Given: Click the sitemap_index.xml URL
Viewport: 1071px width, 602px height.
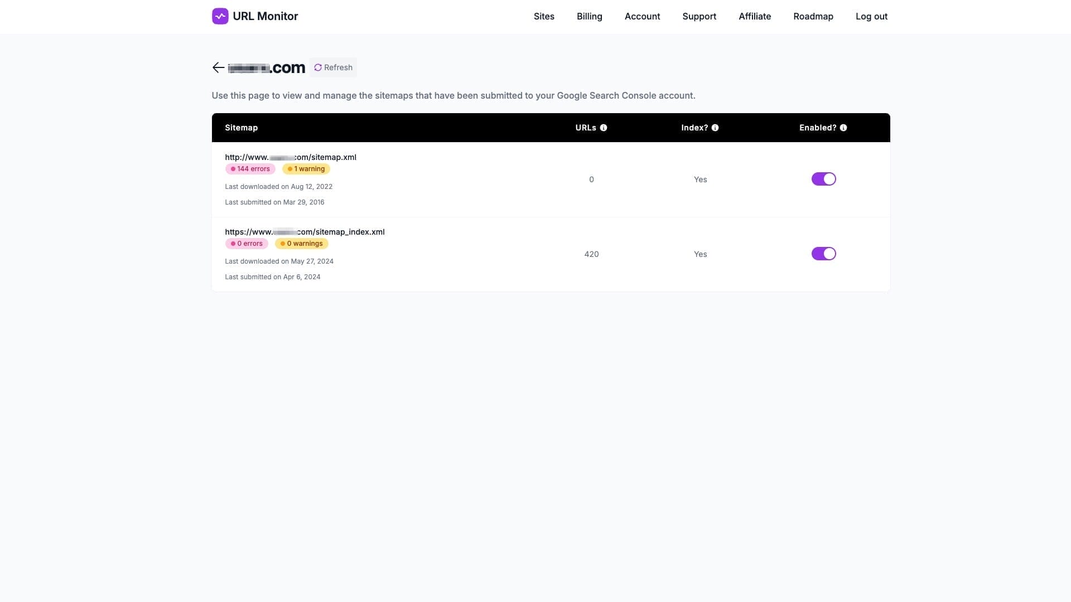Looking at the screenshot, I should (x=305, y=232).
